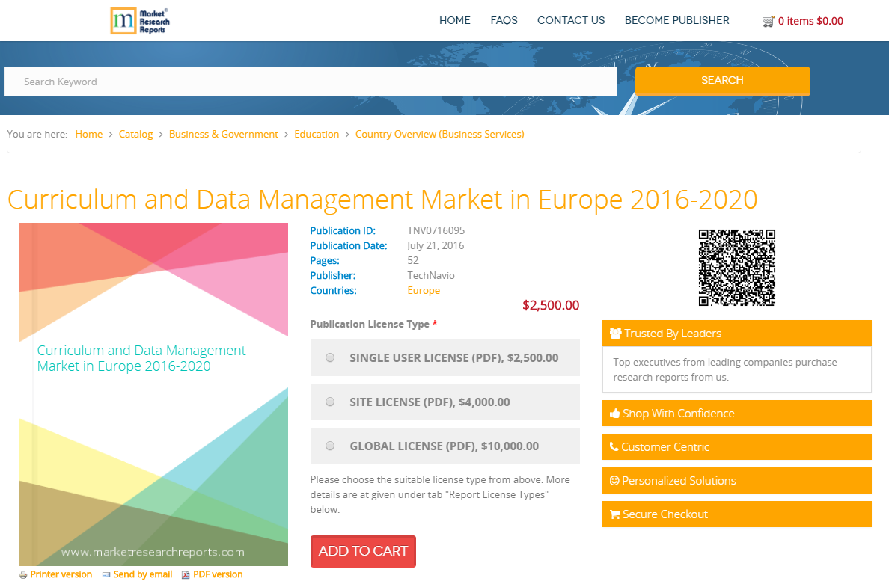
Task: Open BECOME PUBLISHER menu item
Action: pyautogui.click(x=677, y=20)
